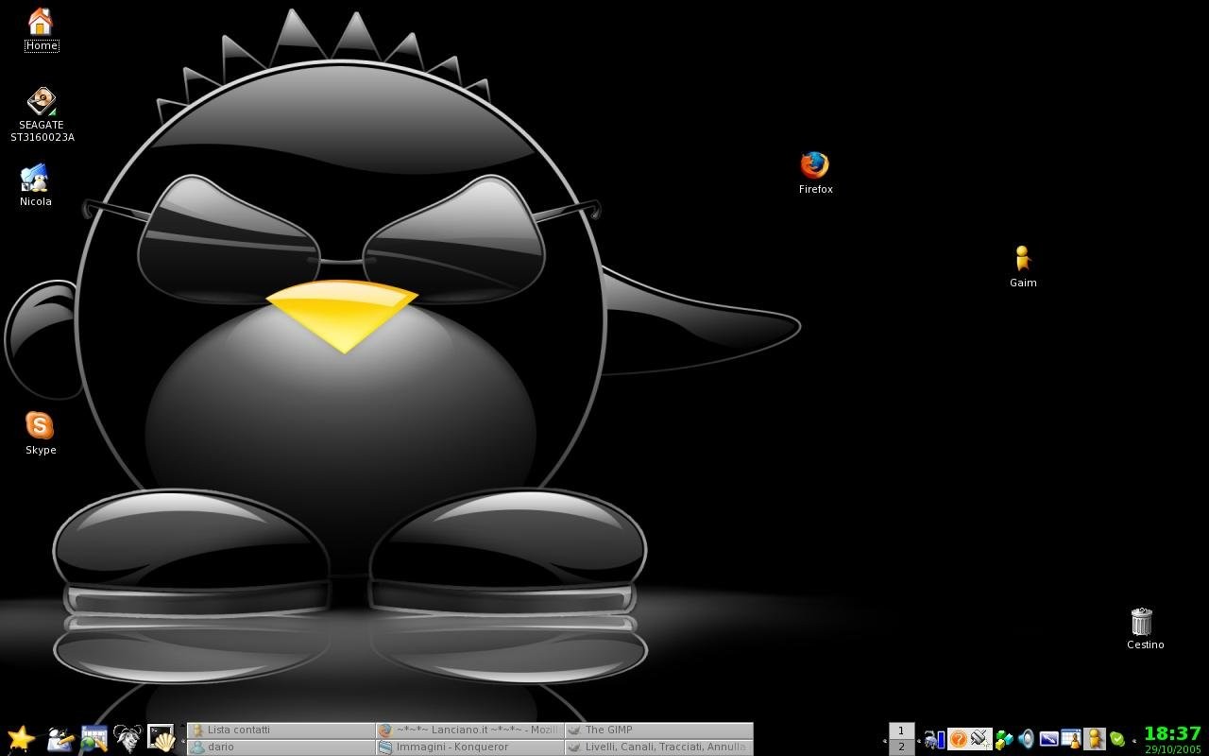Launch Skype from the desktop
The height and width of the screenshot is (756, 1209).
(40, 434)
